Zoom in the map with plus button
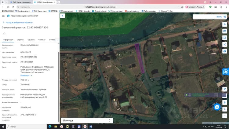 225,109
